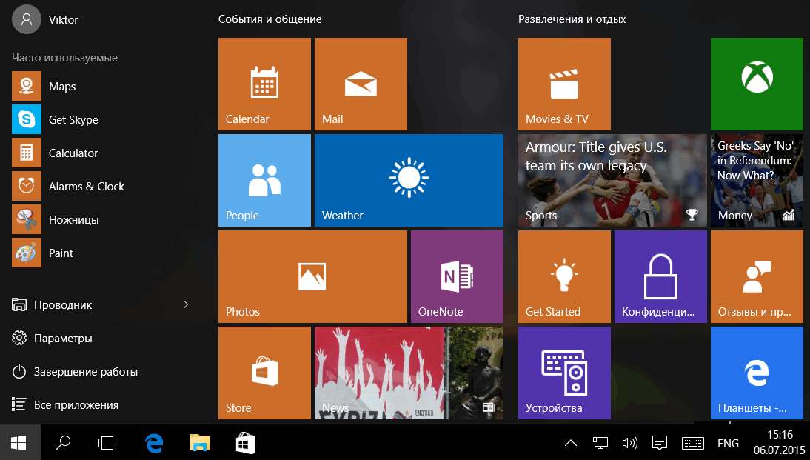Open the People tile
Screen dimensions: 810x460
[264, 181]
